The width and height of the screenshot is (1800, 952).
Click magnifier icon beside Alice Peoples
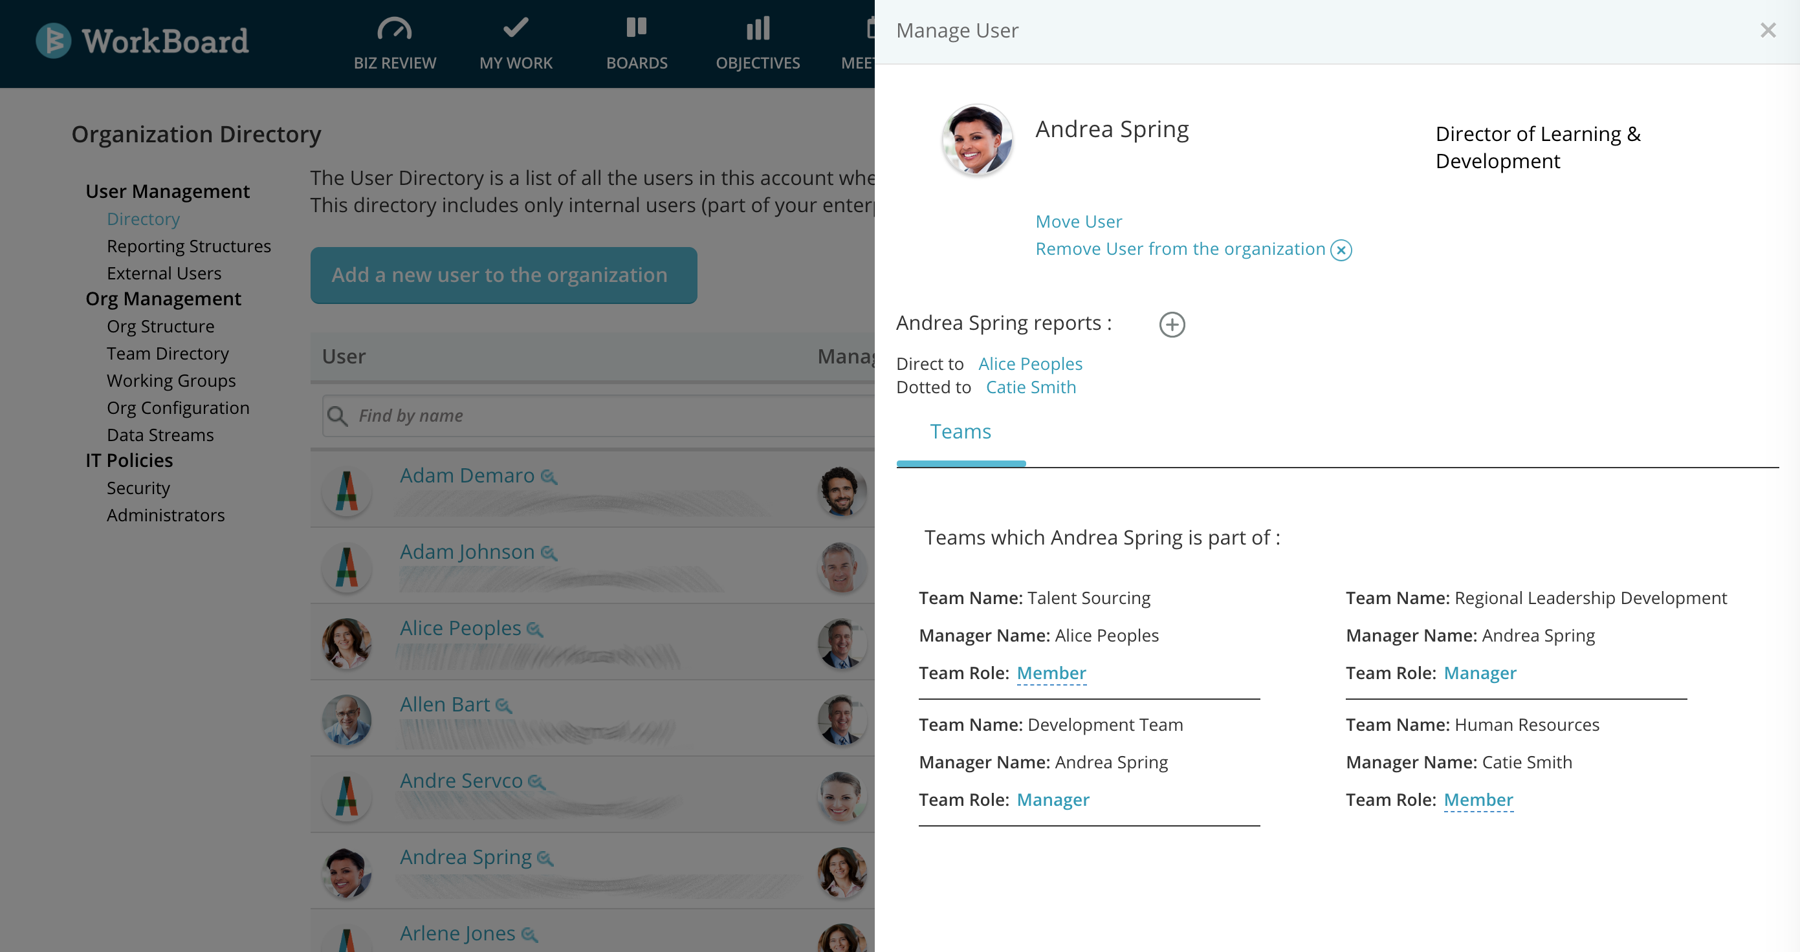pos(534,629)
